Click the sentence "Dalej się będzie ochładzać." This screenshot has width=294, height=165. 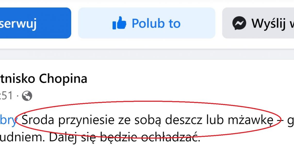tap(125, 137)
